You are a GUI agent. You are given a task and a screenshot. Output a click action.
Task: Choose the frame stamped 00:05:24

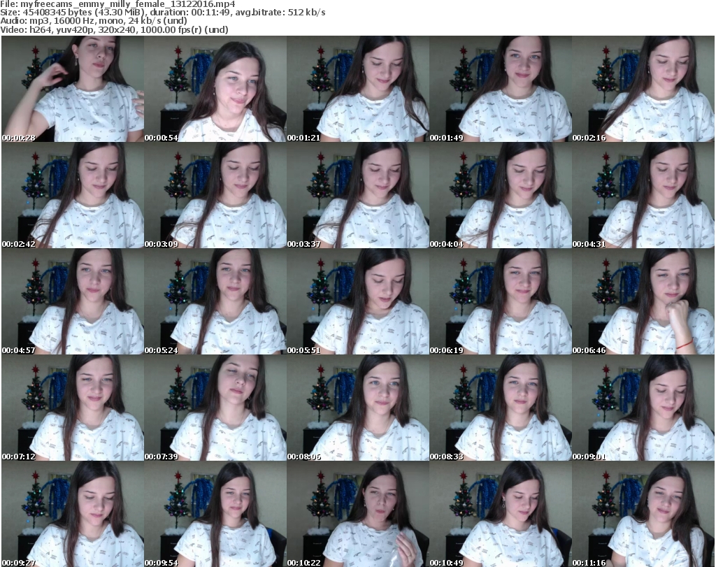[215, 301]
